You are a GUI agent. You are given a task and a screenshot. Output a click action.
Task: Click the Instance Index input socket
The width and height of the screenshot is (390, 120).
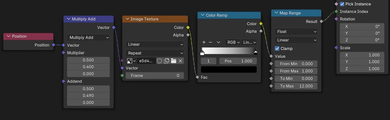336,11
